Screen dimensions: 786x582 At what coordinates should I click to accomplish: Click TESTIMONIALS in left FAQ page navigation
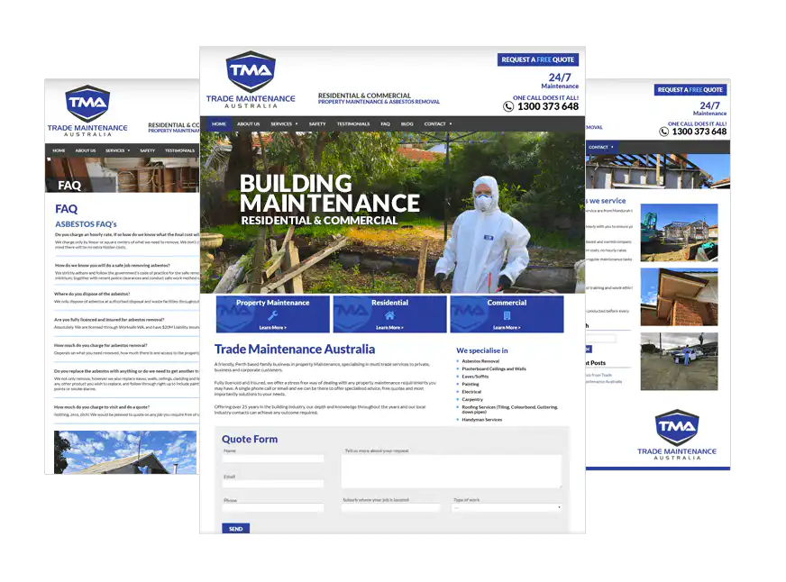[179, 150]
